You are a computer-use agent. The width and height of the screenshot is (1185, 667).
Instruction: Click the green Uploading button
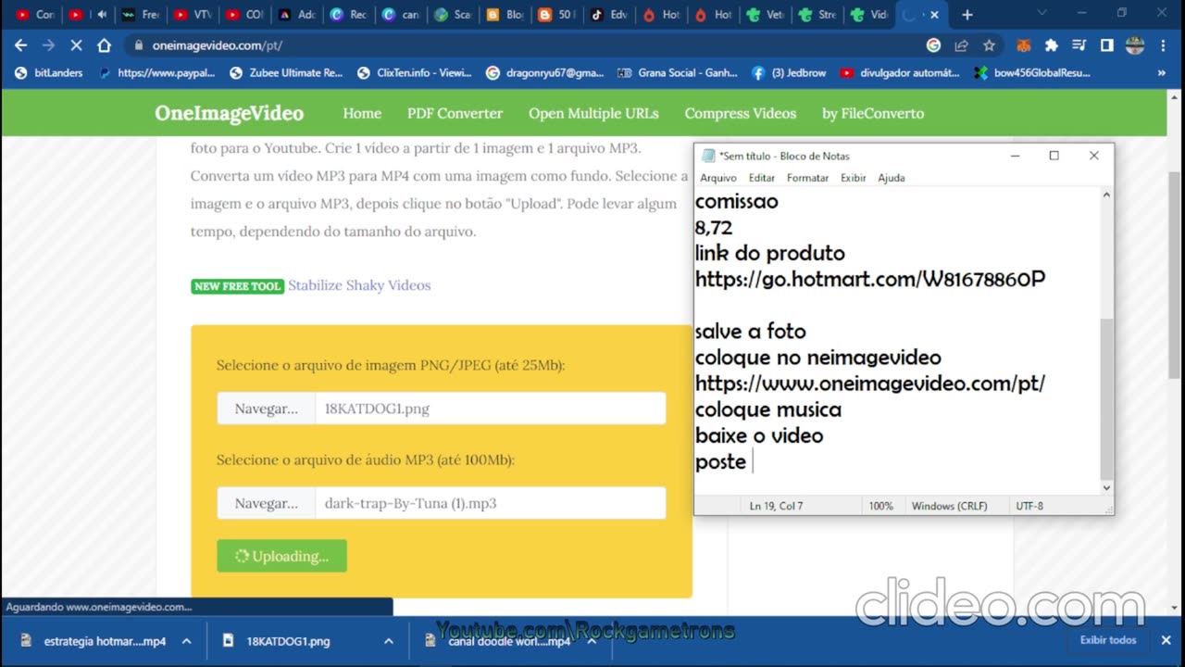(x=281, y=556)
